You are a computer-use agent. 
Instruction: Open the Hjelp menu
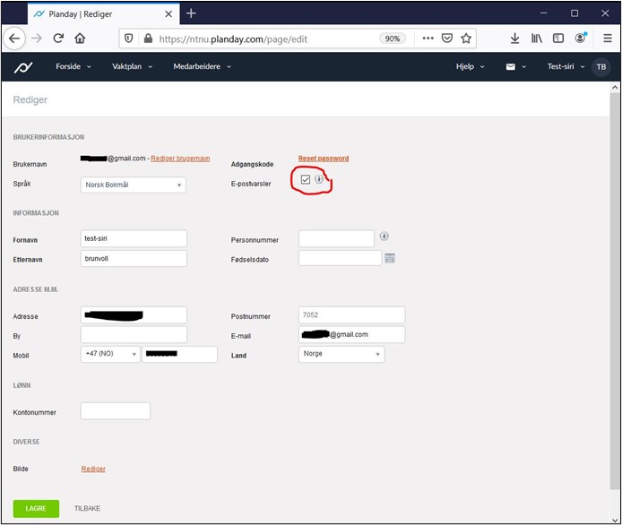click(x=470, y=67)
